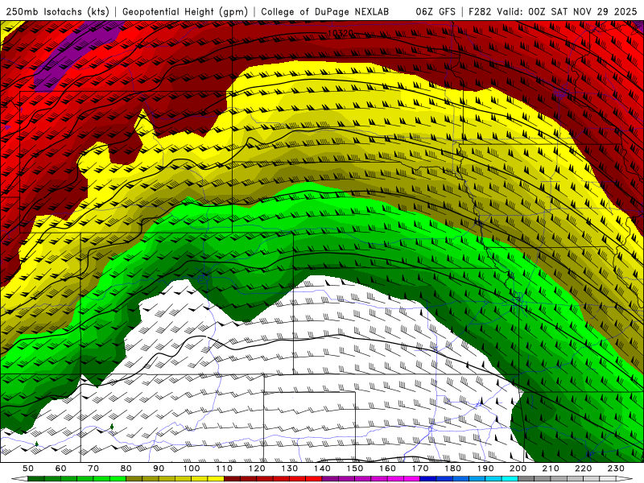This screenshot has height=483, width=644.
Task: Click the dark gray swatch right of 200
Action: [x=526, y=478]
